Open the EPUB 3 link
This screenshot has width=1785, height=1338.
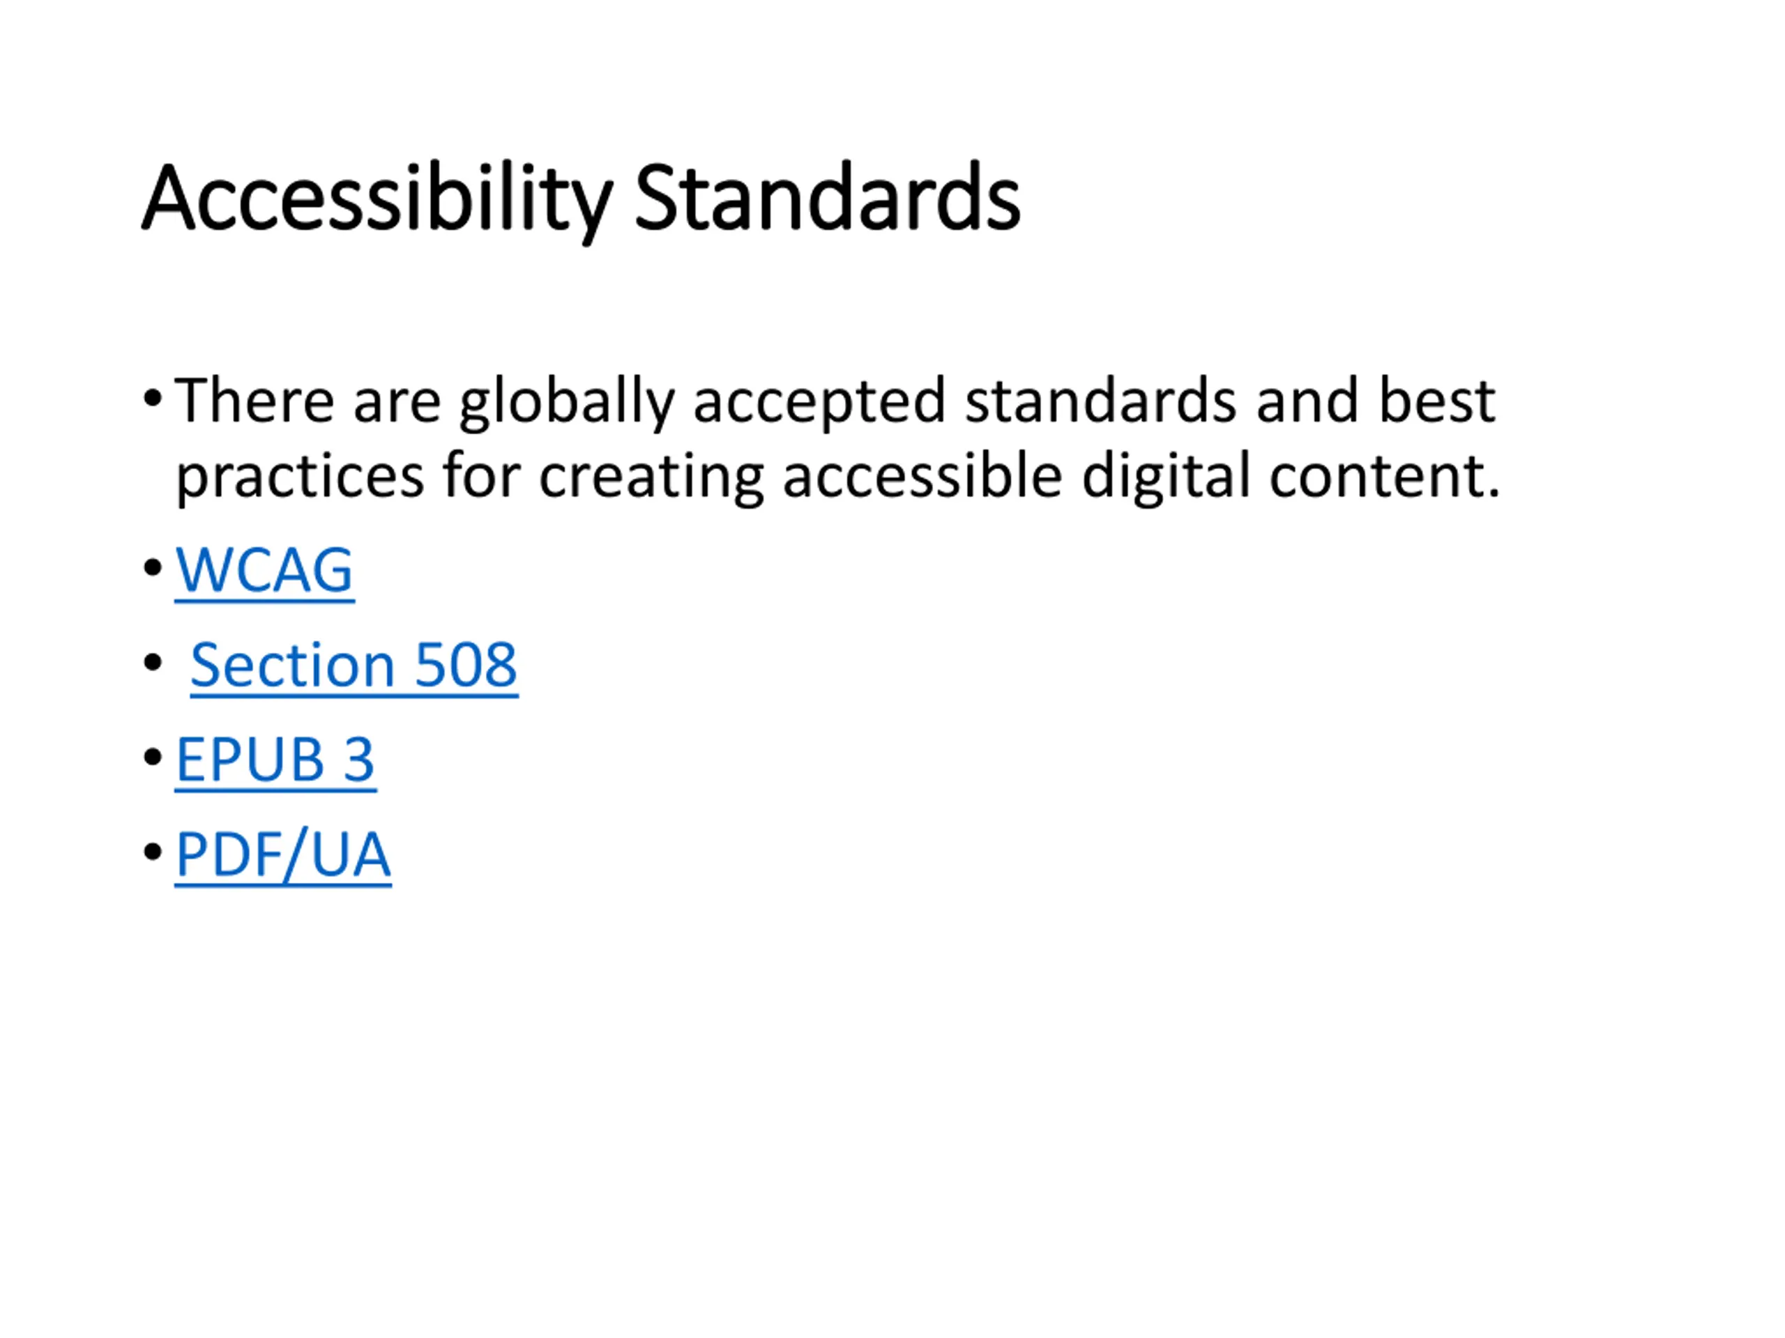[x=275, y=760]
